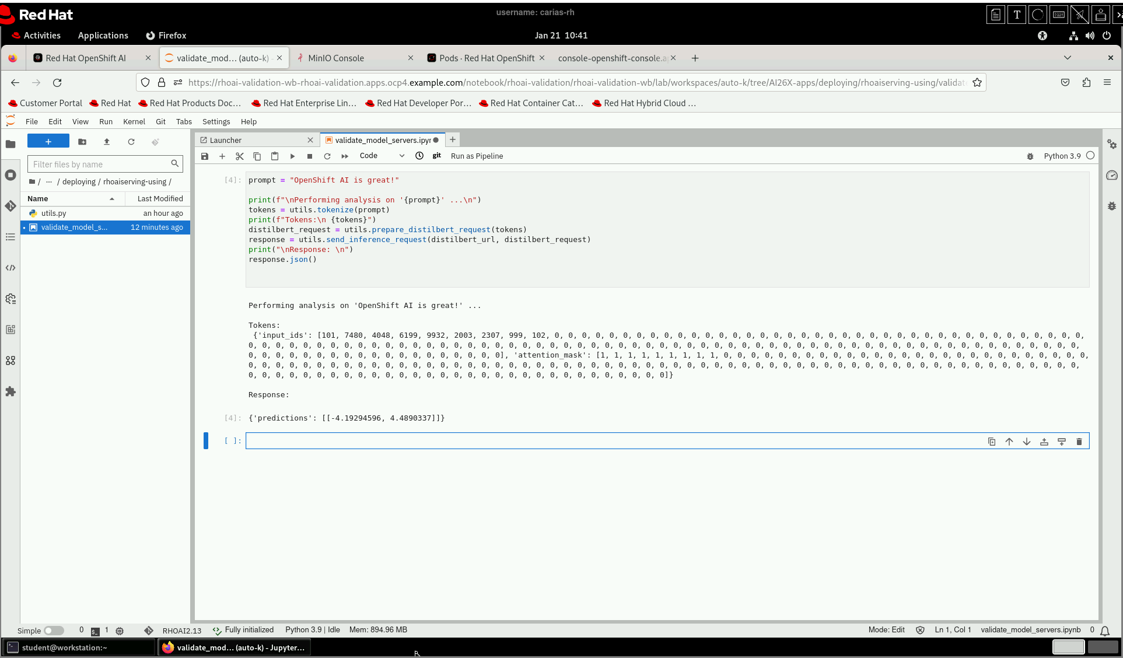Open cell type Code dropdown

[x=382, y=156]
